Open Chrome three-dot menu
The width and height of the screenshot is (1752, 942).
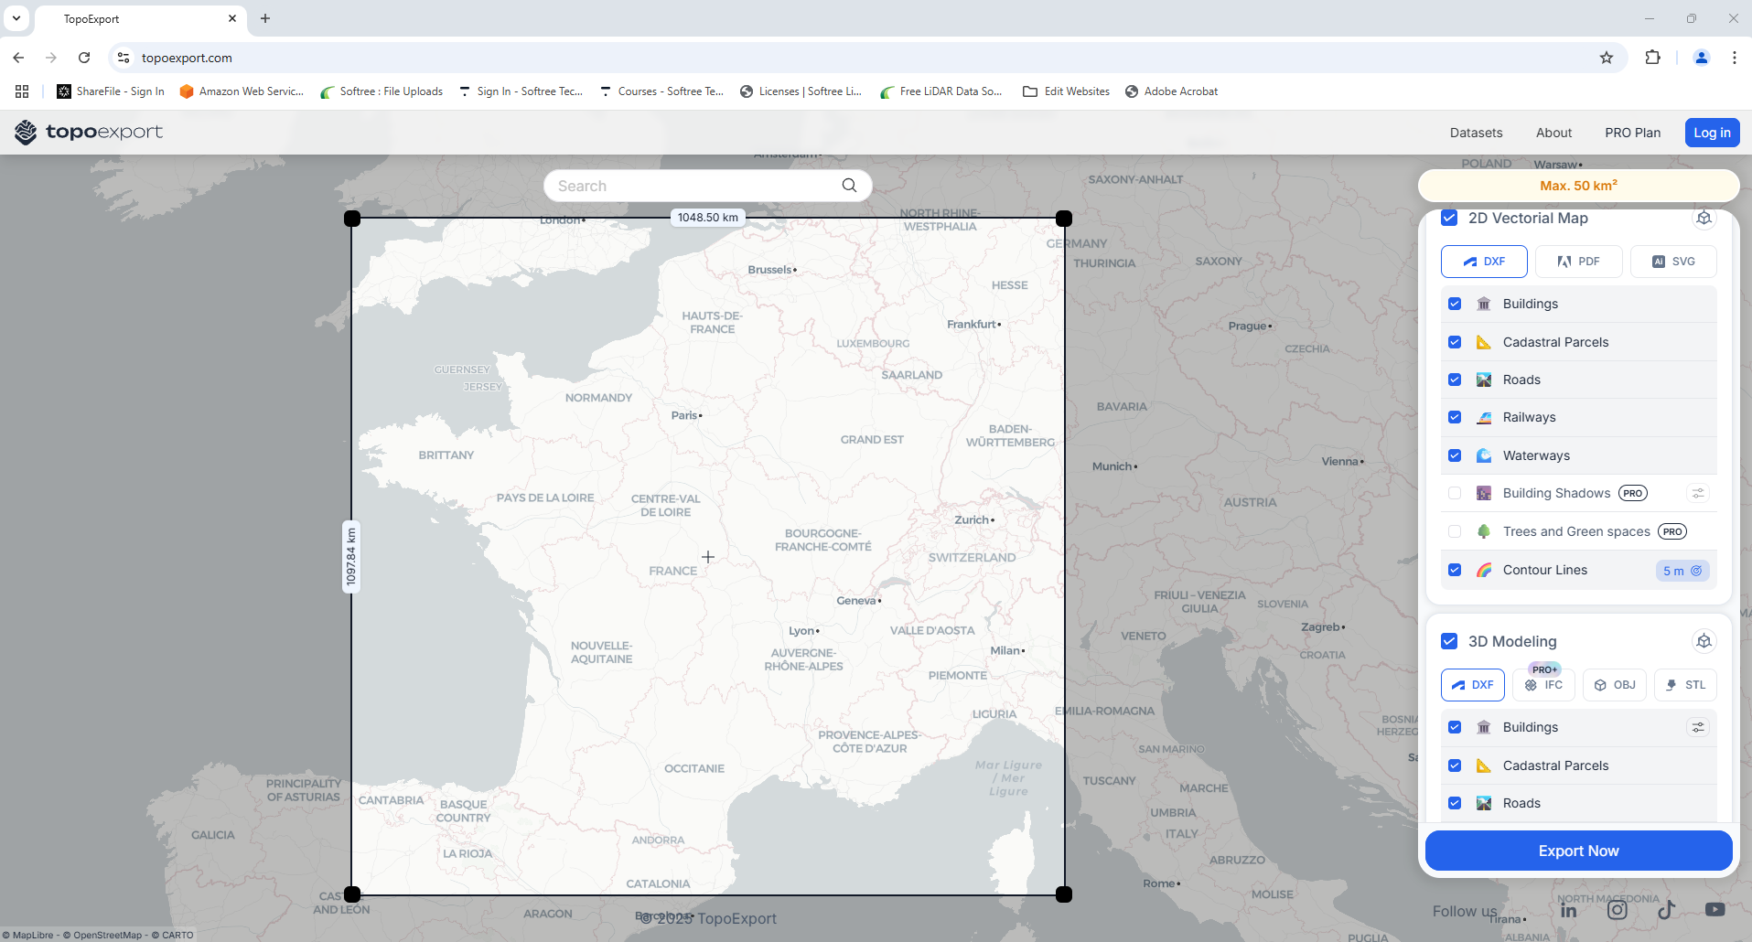click(1735, 58)
